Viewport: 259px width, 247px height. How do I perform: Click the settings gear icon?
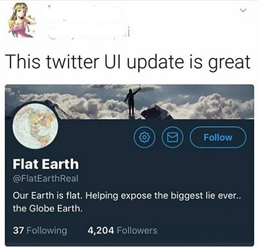point(145,137)
